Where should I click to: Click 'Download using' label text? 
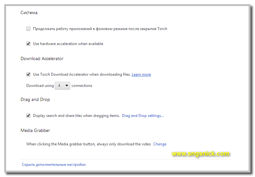(x=40, y=86)
